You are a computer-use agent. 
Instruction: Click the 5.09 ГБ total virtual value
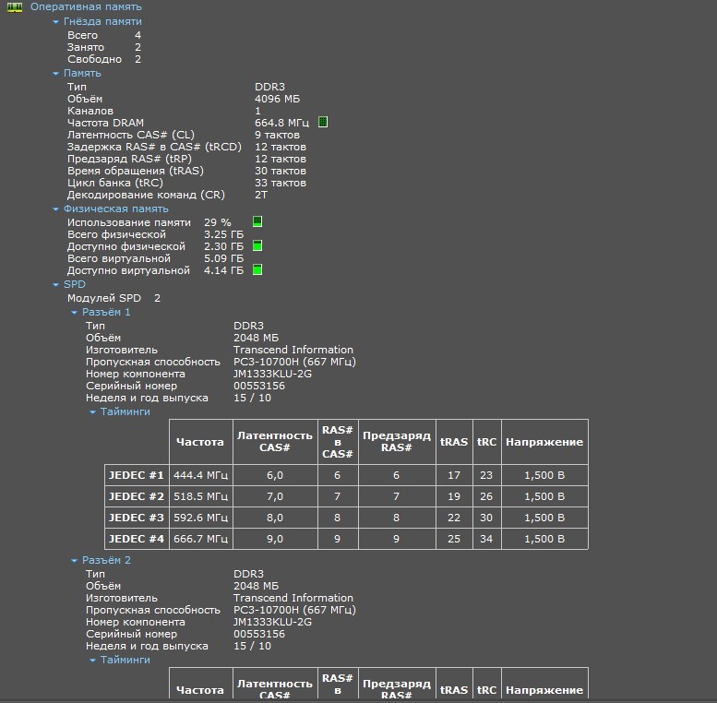pos(223,258)
